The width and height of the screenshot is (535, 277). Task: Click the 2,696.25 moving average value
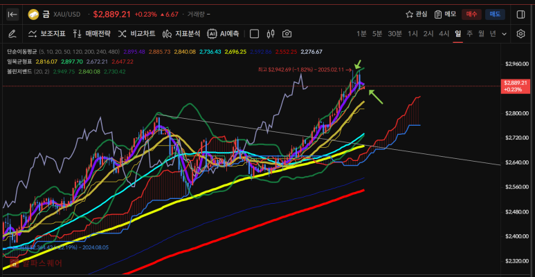(235, 52)
